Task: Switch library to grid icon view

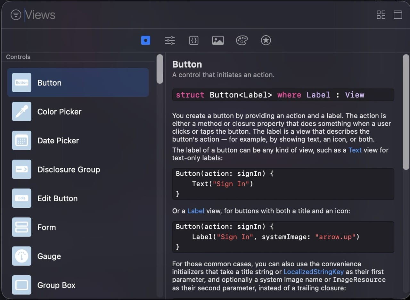Action: [x=381, y=15]
